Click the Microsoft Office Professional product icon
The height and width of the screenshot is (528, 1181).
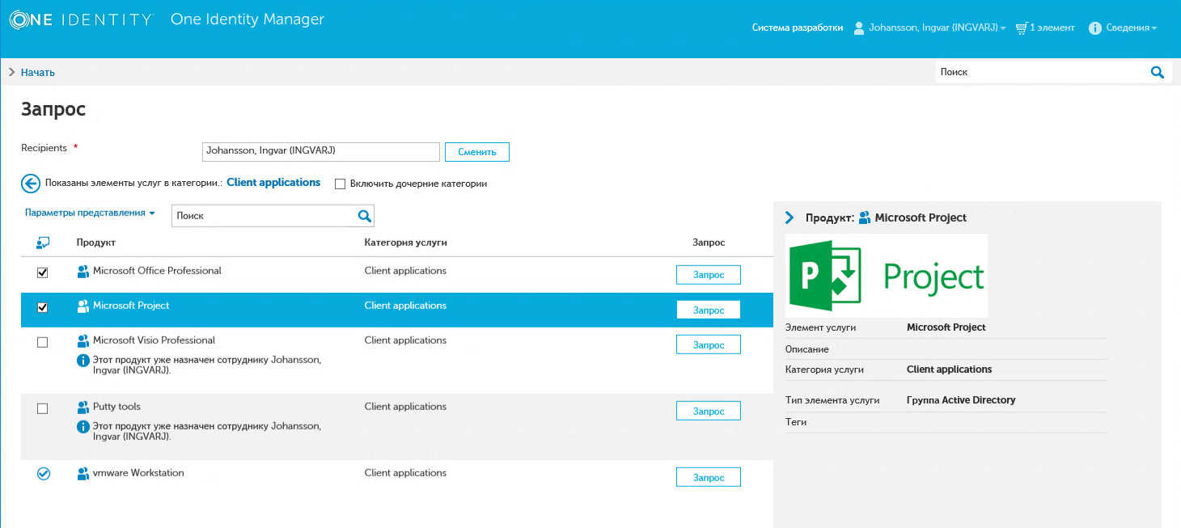pyautogui.click(x=83, y=272)
